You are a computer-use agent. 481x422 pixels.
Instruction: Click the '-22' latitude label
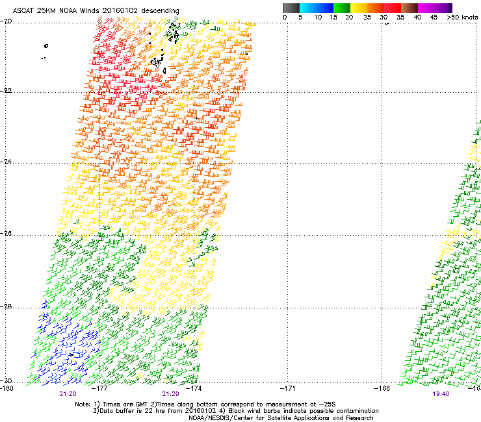pyautogui.click(x=6, y=91)
